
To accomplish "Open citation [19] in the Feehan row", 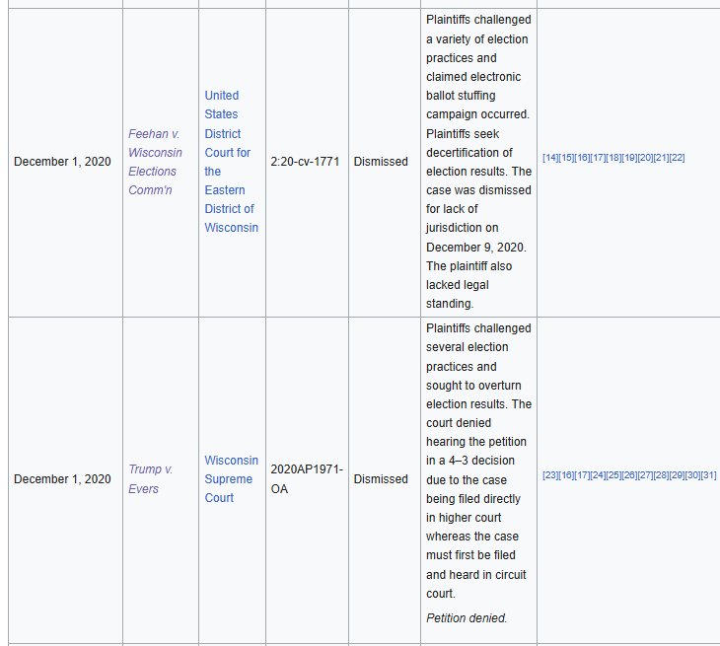I will (629, 158).
